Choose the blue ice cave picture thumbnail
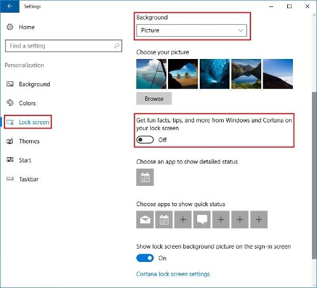The image size is (317, 288). click(x=214, y=74)
